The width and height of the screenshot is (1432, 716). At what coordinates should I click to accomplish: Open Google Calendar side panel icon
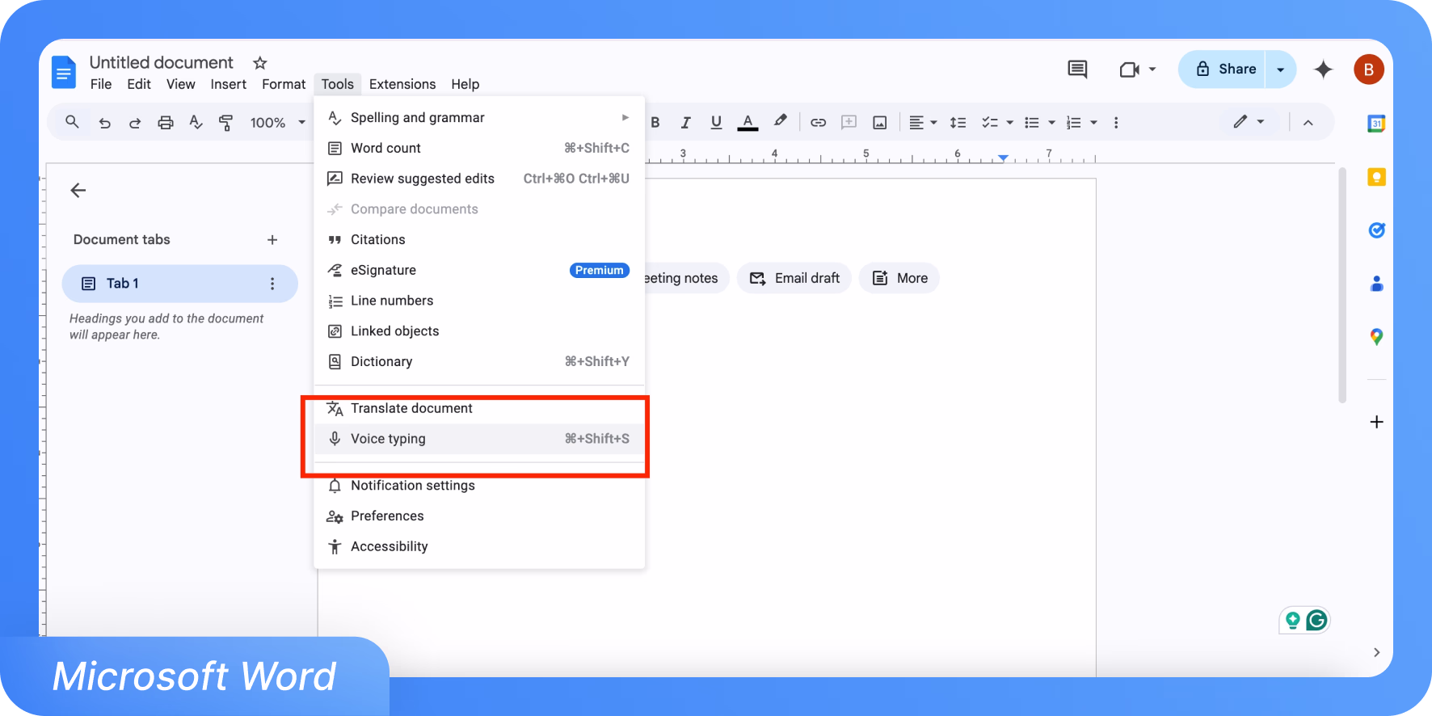click(x=1376, y=124)
